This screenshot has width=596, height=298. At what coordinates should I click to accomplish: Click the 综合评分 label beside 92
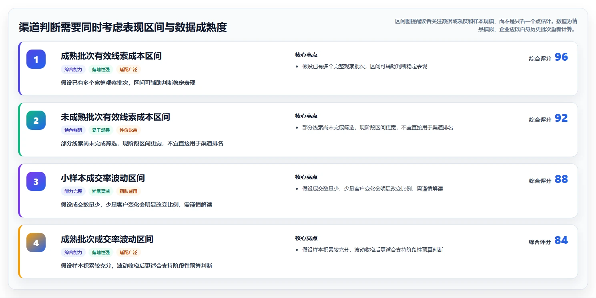click(540, 120)
